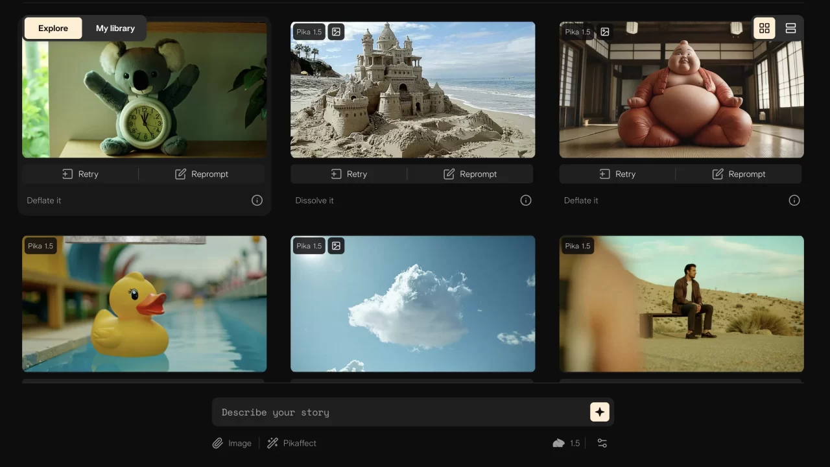Open the My library tab
The height and width of the screenshot is (467, 830).
pos(115,29)
